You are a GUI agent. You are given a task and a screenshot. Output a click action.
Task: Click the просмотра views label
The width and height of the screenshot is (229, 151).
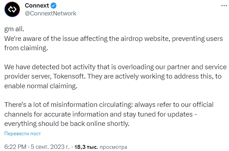pos(113,147)
